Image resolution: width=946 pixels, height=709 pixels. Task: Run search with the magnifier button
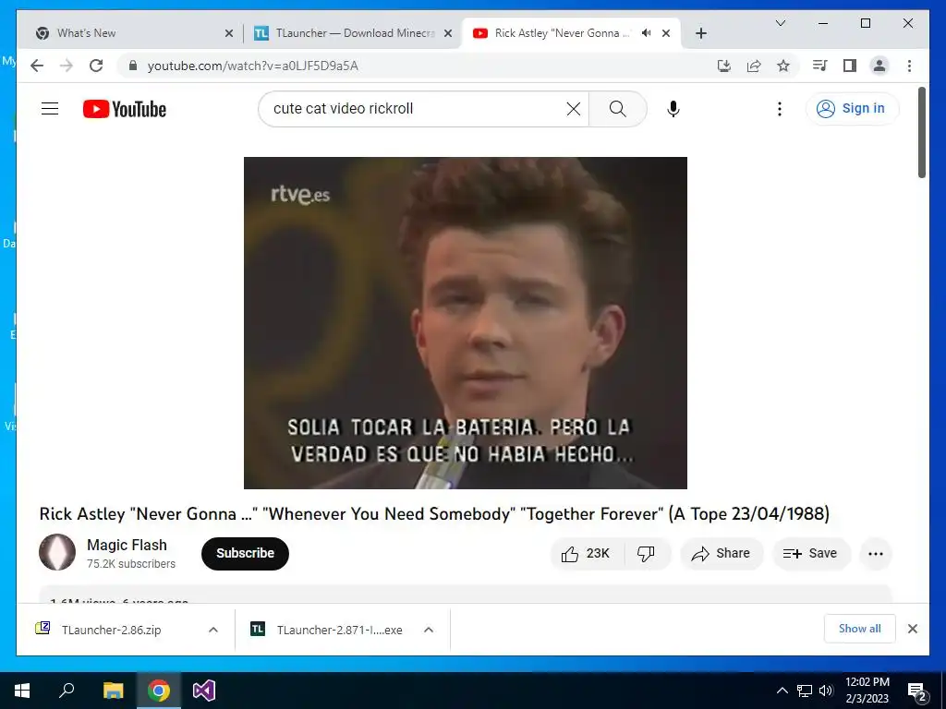point(618,109)
